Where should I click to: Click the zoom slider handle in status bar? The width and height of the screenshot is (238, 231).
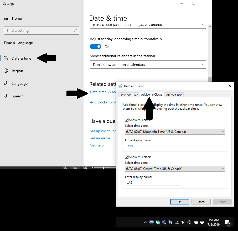103,167
